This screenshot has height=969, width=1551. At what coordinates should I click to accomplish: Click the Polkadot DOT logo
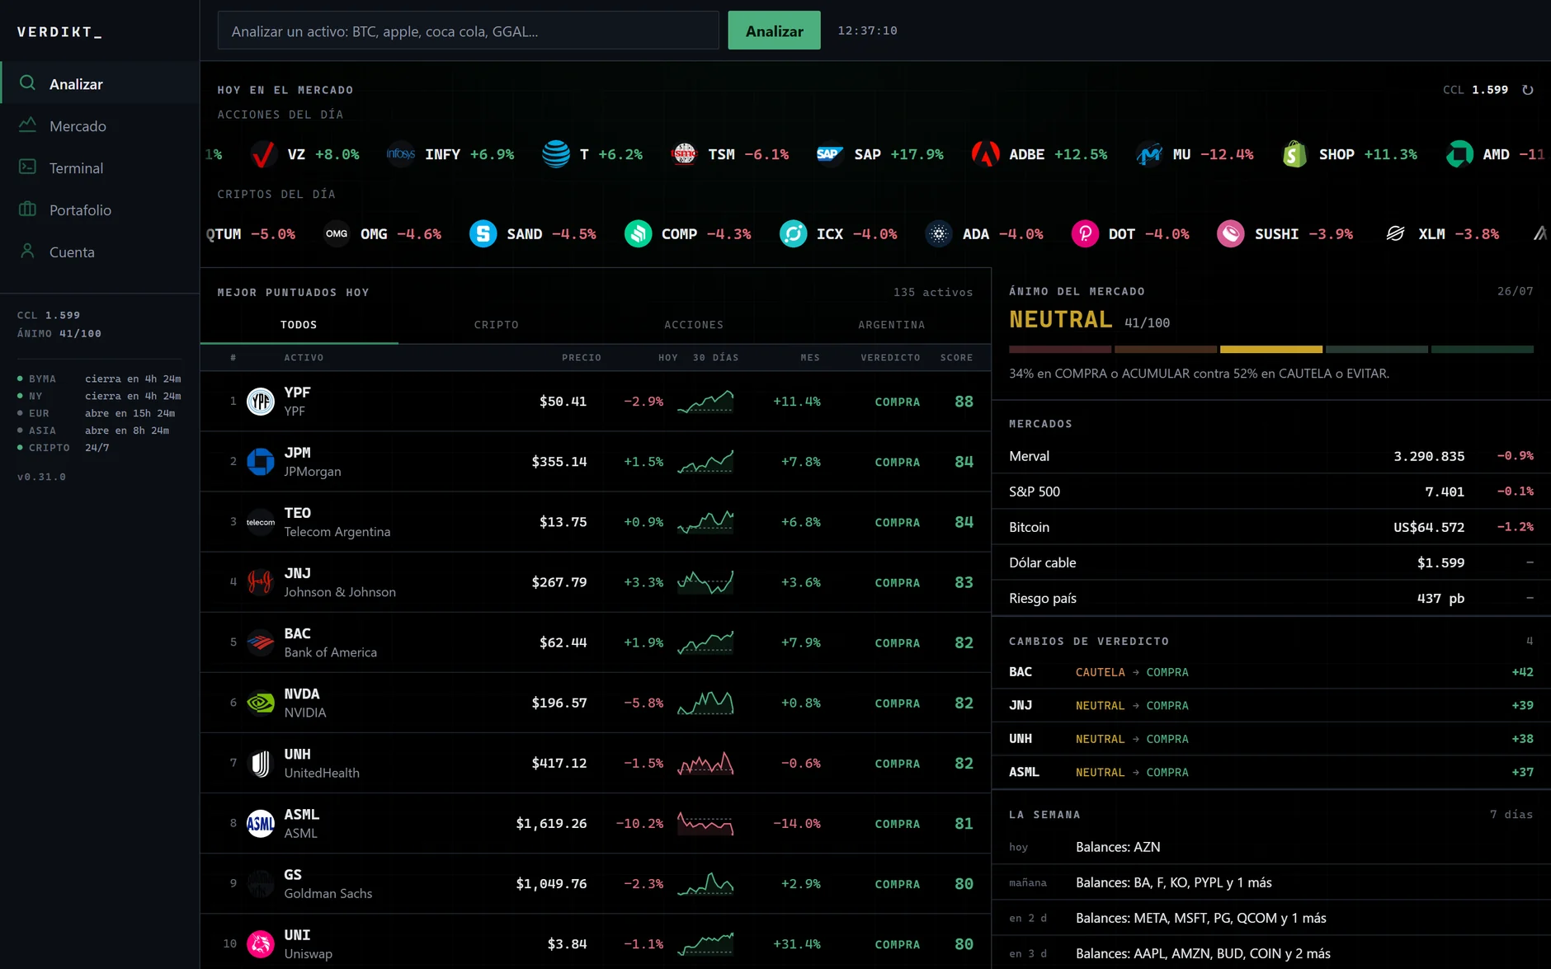click(1085, 234)
